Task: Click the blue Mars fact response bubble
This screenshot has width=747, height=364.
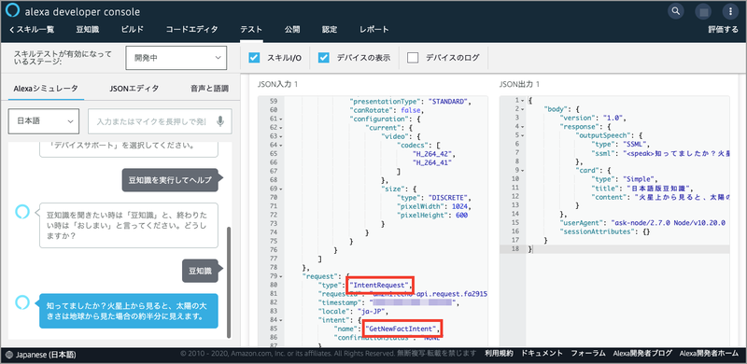Action: point(129,311)
